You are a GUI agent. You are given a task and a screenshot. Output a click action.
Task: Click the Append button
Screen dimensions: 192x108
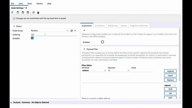[x=170, y=71]
